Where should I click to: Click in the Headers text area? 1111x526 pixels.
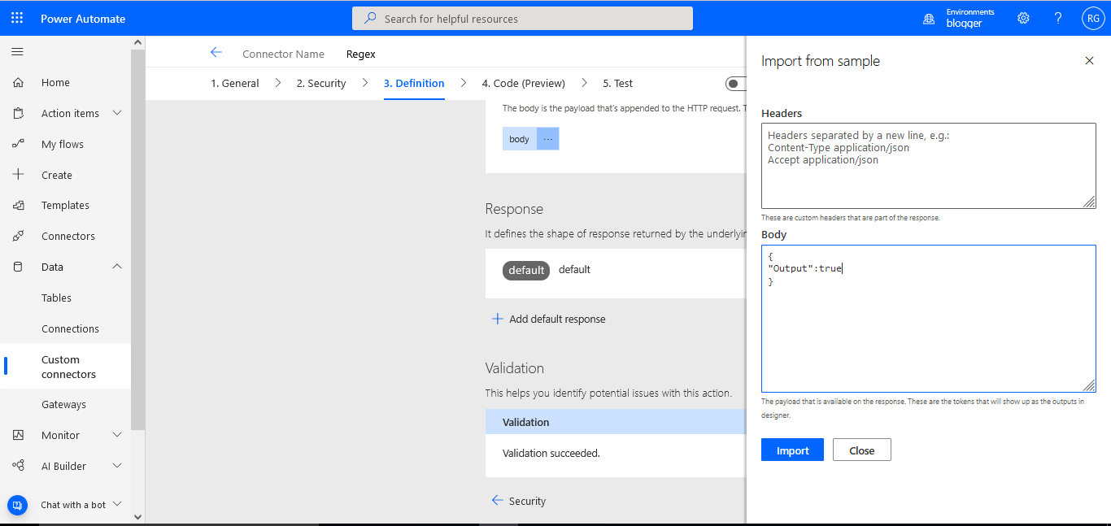[928, 166]
